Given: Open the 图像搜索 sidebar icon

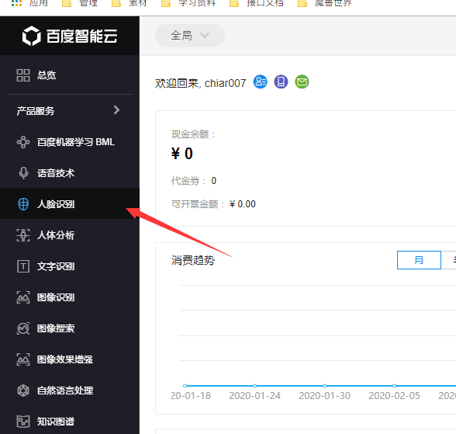Looking at the screenshot, I should tap(23, 328).
